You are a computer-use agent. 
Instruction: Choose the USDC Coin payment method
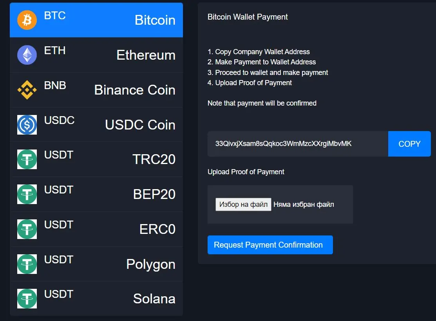(x=96, y=124)
